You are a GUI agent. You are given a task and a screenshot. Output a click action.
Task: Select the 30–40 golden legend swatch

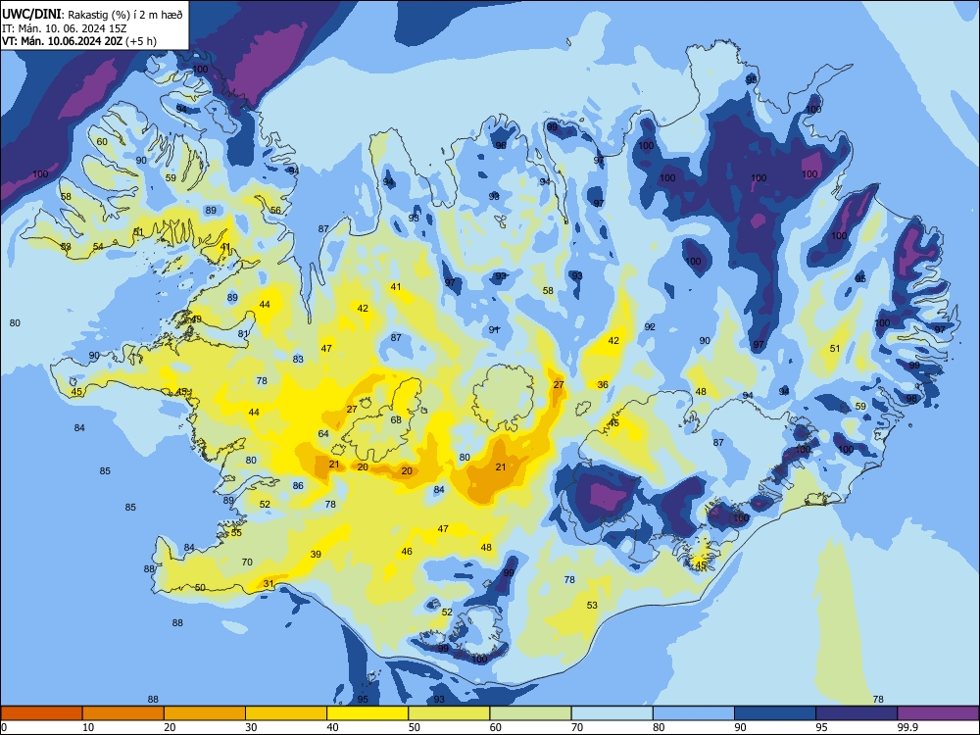coord(286,713)
